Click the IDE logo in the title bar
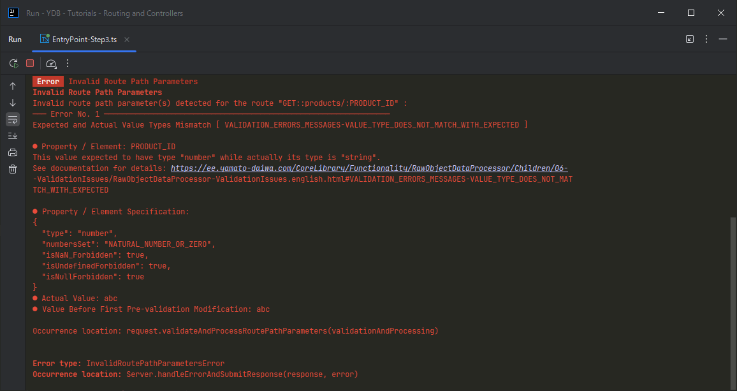Viewport: 737px width, 391px height. 13,13
